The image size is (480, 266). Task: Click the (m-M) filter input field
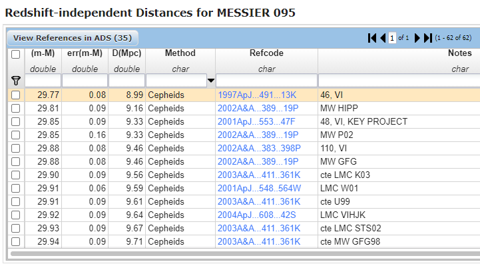coord(43,81)
